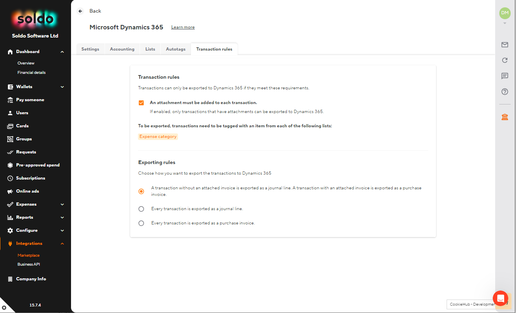Click the Integrations plug icon
The height and width of the screenshot is (313, 516).
pos(10,244)
